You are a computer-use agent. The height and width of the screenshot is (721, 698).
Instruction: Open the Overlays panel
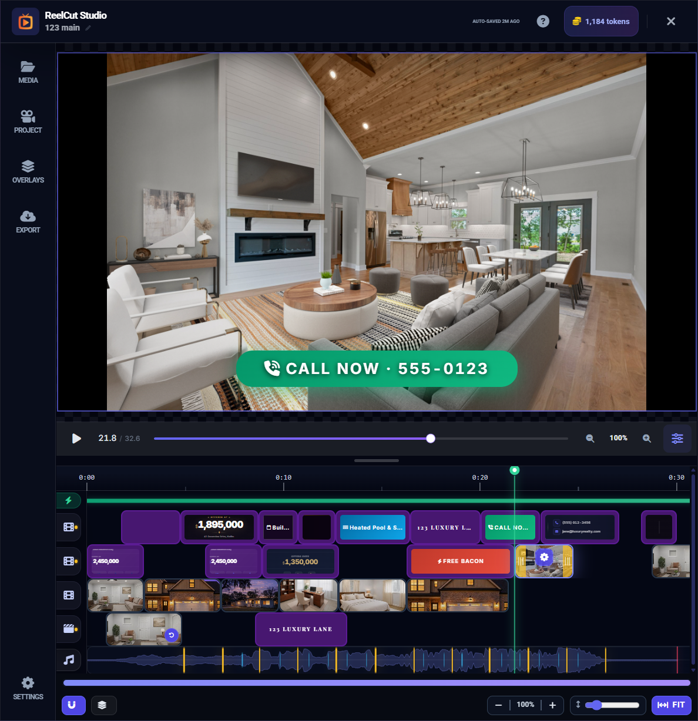pyautogui.click(x=28, y=171)
